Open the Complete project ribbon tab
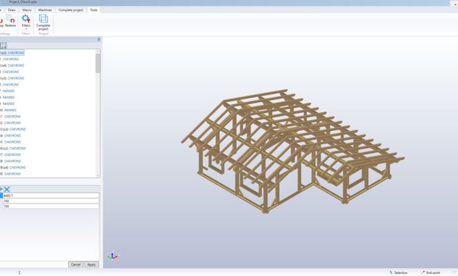Image resolution: width=458 pixels, height=276 pixels. tap(71, 10)
